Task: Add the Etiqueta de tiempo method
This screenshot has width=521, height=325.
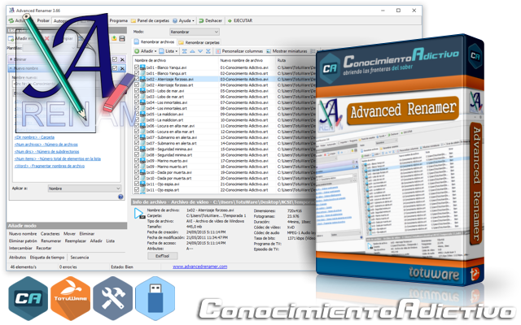Action: pyautogui.click(x=47, y=258)
